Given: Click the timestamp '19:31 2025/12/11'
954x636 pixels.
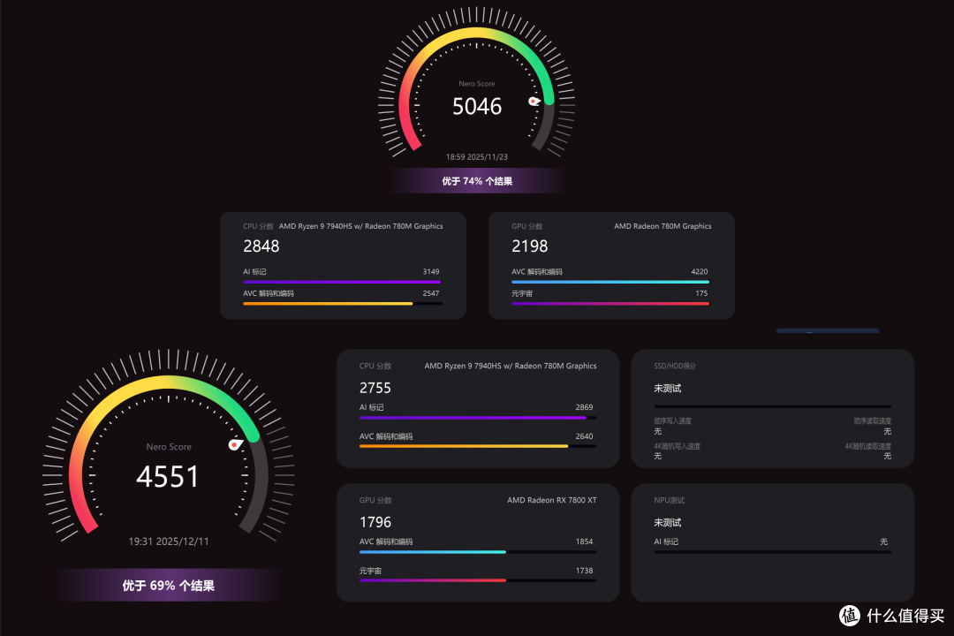Looking at the screenshot, I should 169,541.
